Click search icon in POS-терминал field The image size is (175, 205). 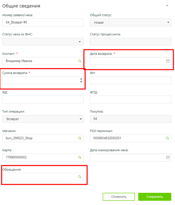click(x=168, y=138)
